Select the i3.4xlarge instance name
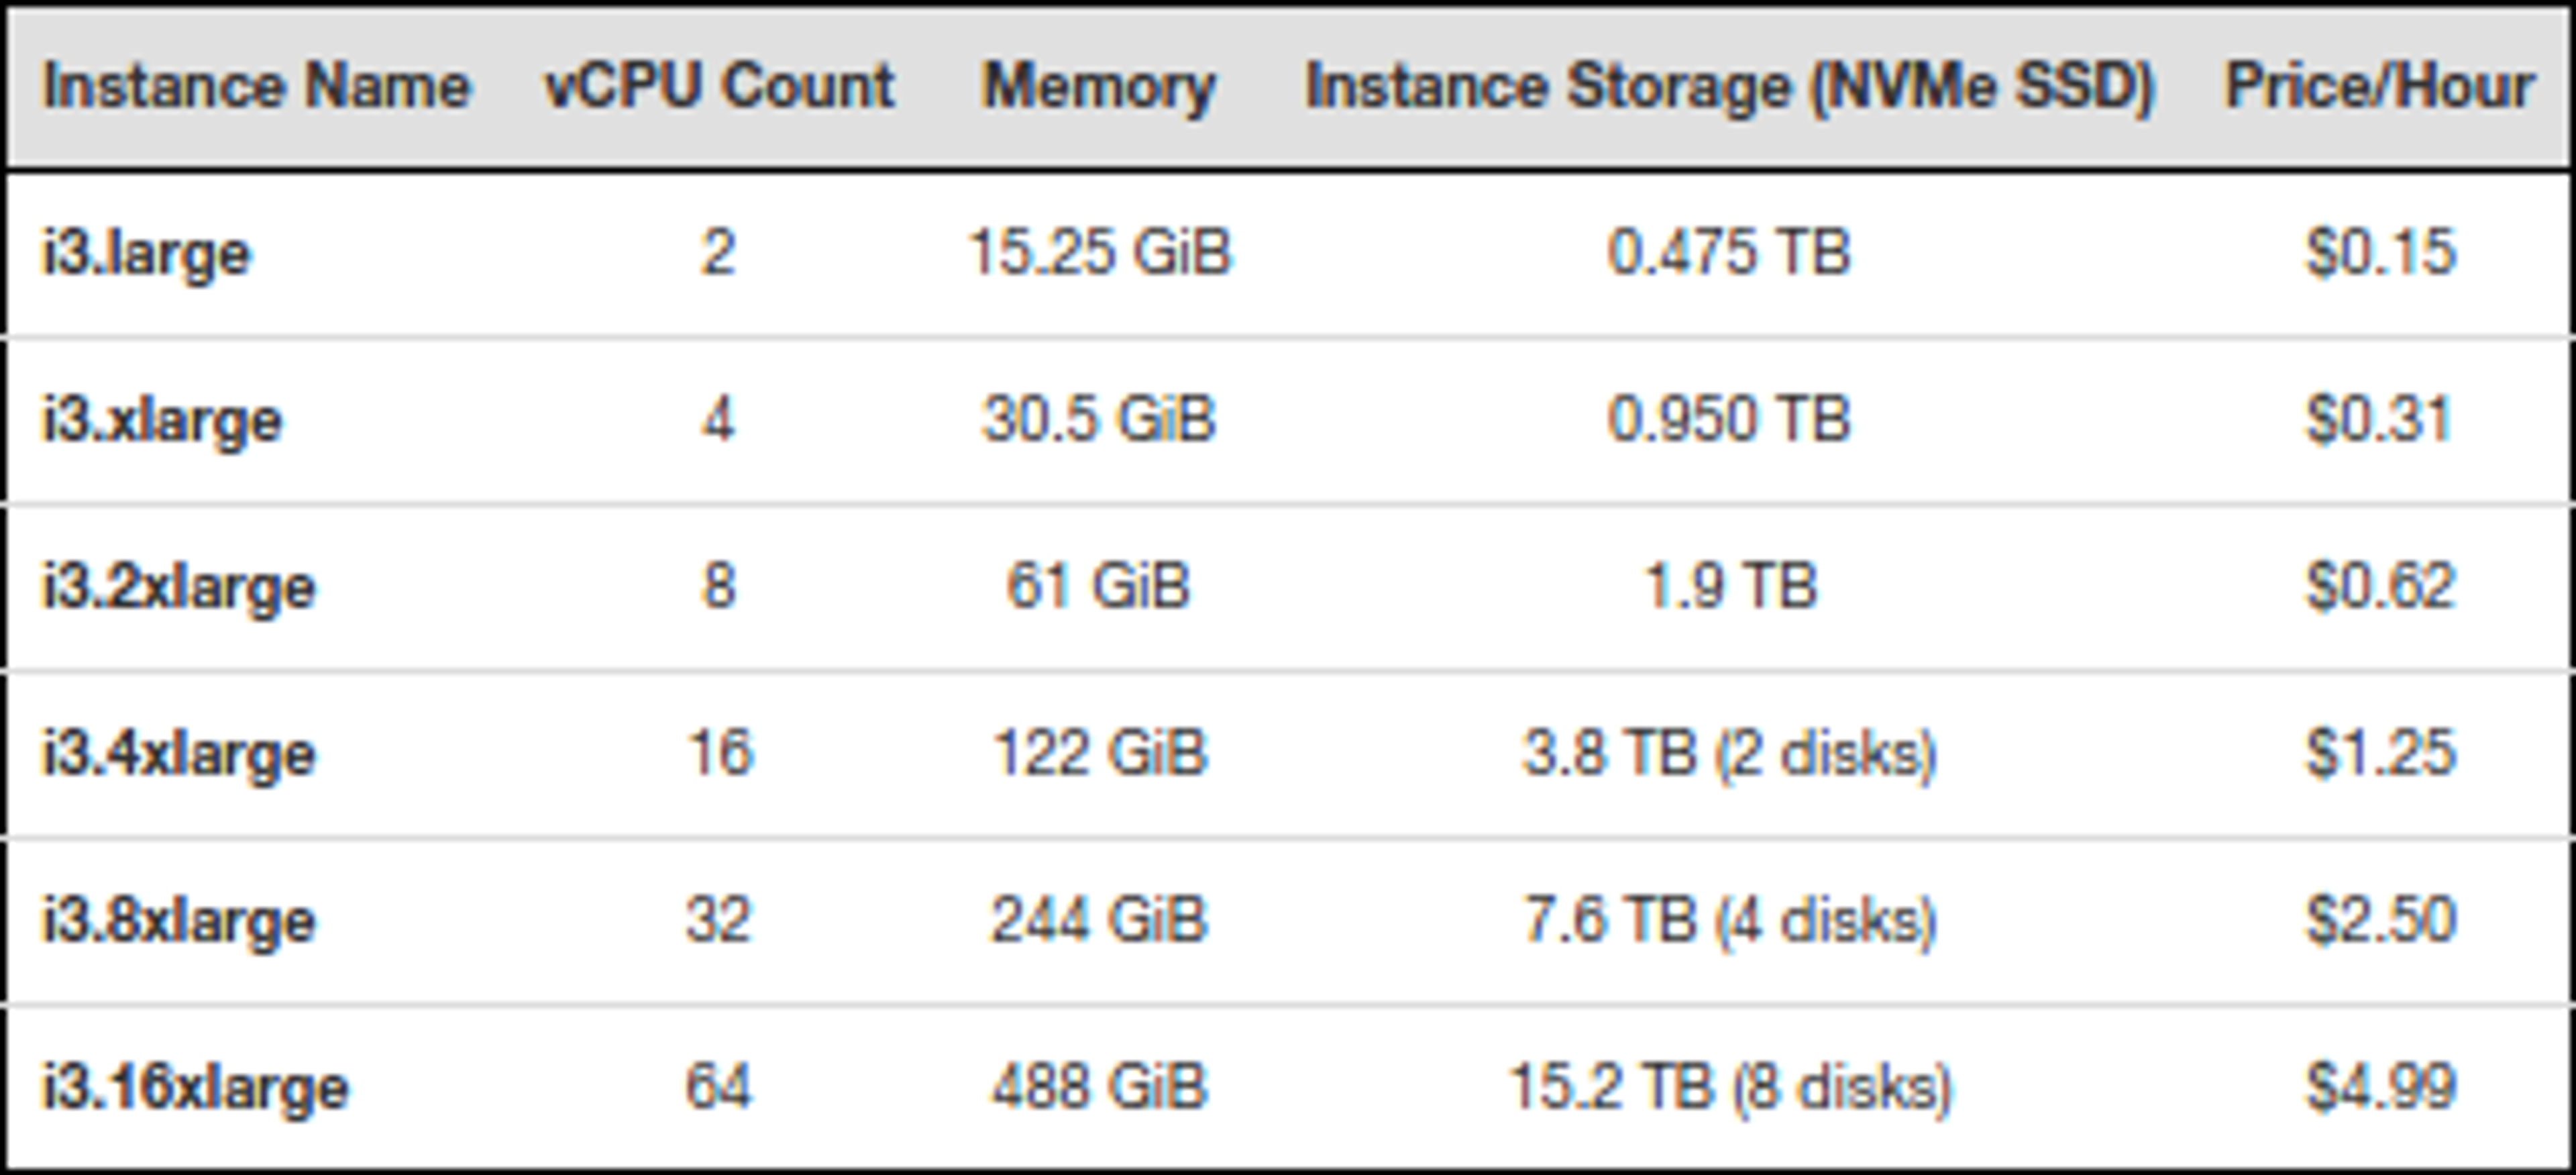Viewport: 2576px width, 1175px height. point(179,753)
